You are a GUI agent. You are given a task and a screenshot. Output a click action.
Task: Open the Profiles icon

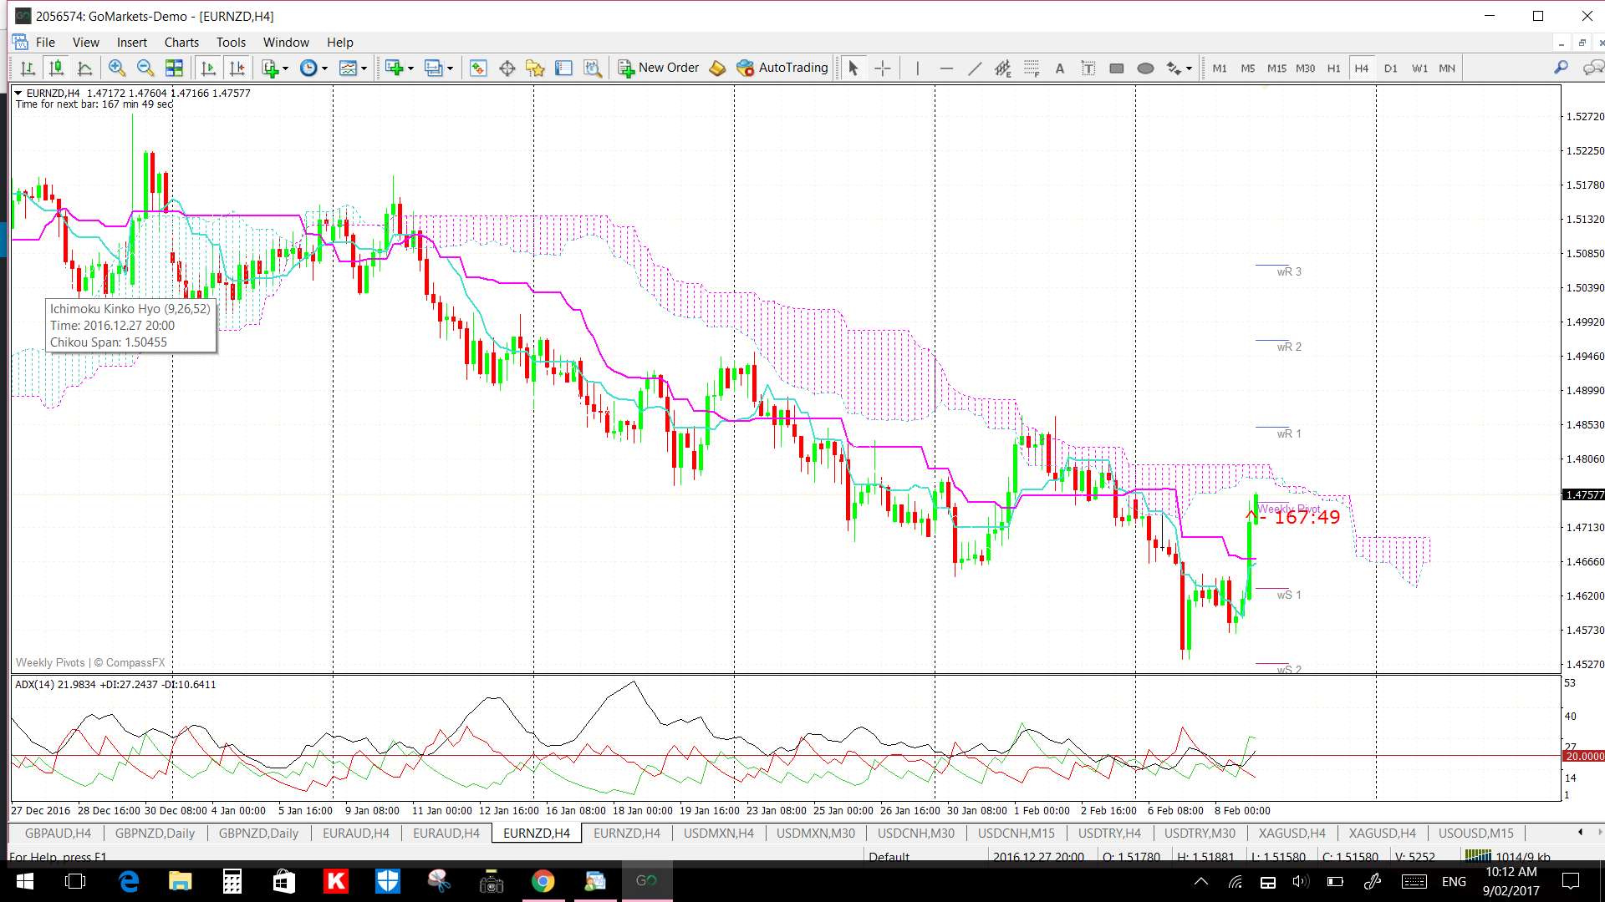(433, 68)
